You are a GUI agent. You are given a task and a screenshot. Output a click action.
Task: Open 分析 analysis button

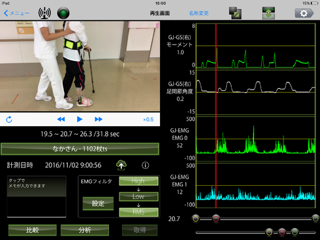click(85, 230)
